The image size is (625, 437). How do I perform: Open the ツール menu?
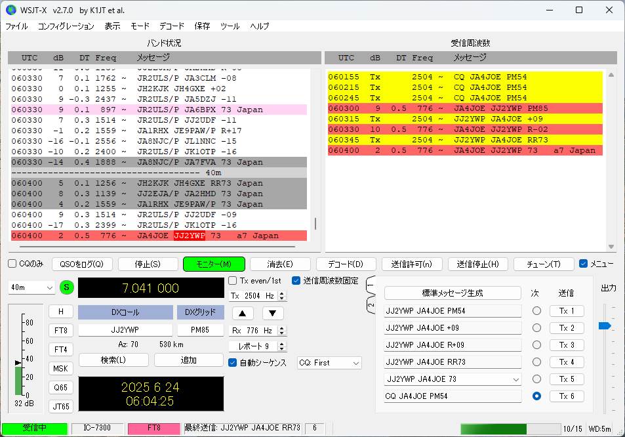click(230, 26)
